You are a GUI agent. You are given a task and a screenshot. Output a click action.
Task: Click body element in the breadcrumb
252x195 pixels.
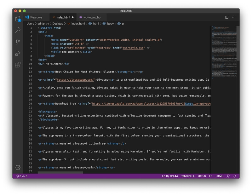(x=111, y=24)
